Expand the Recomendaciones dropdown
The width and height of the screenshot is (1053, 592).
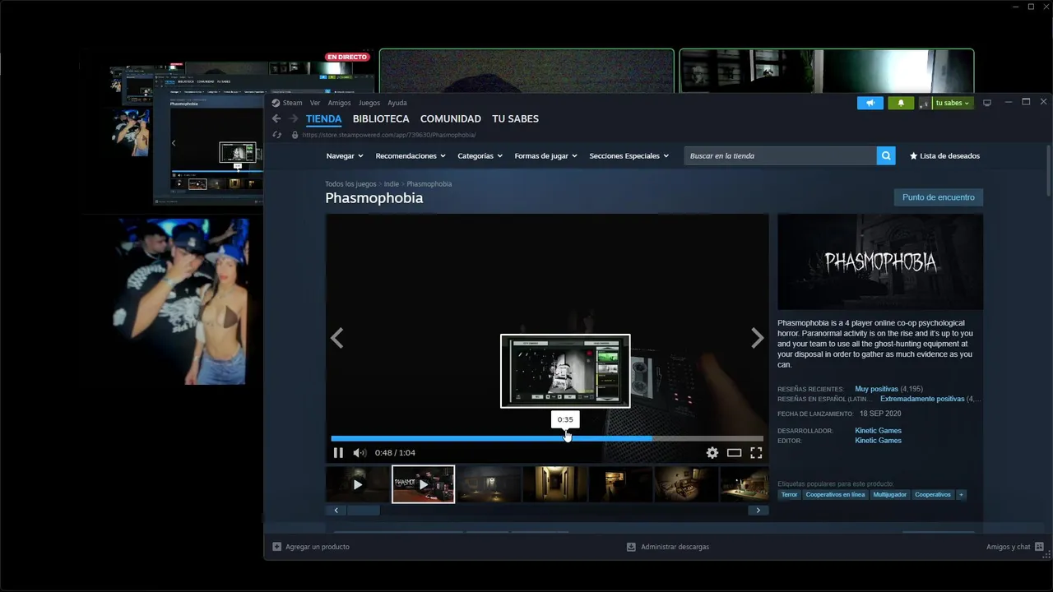pos(411,155)
